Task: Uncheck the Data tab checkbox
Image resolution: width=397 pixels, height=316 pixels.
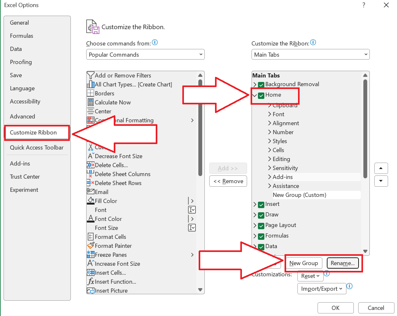Action: click(261, 247)
